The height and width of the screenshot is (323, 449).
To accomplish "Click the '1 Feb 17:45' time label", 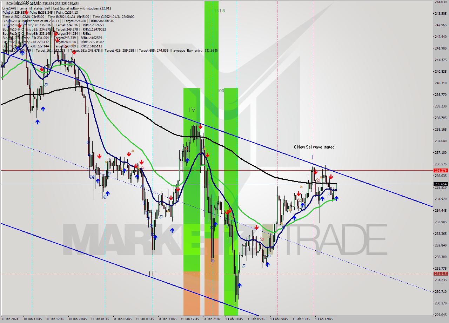I will [x=324, y=319].
